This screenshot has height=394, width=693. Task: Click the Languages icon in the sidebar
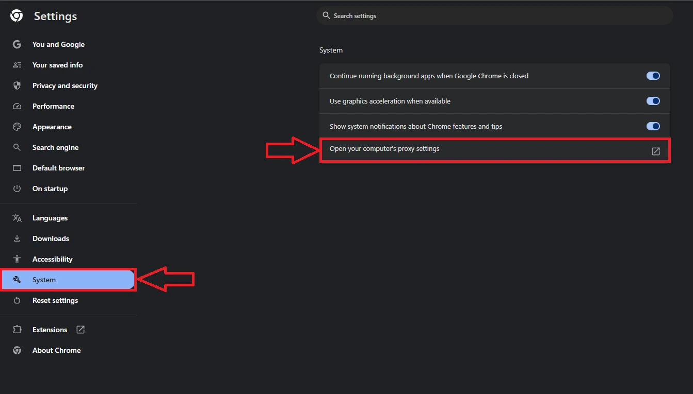click(17, 218)
